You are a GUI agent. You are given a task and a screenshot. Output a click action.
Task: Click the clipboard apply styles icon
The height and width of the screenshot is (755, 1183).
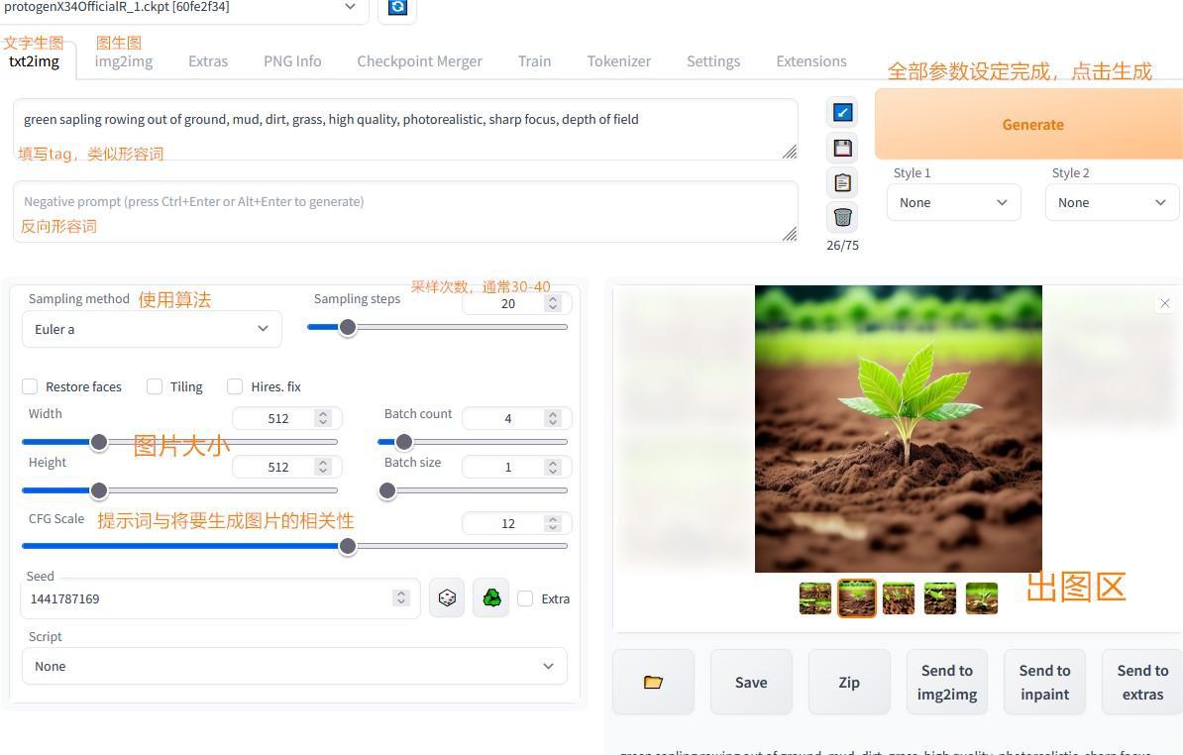coord(842,182)
